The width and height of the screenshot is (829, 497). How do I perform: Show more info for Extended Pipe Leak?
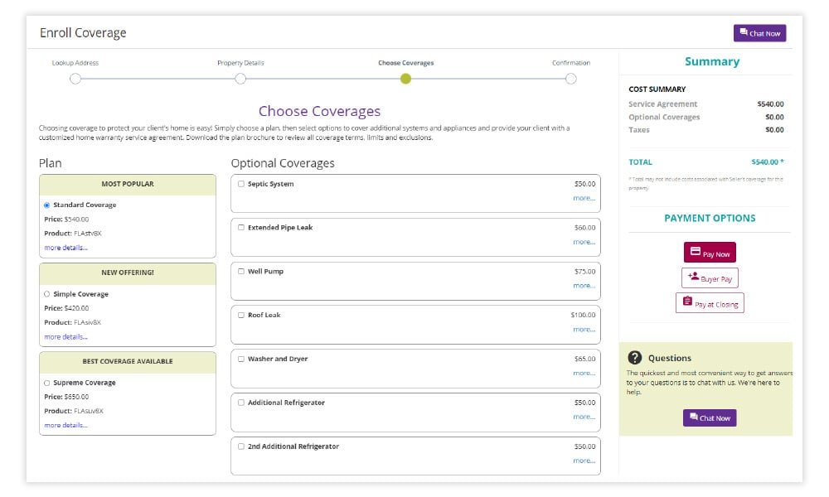(x=584, y=242)
